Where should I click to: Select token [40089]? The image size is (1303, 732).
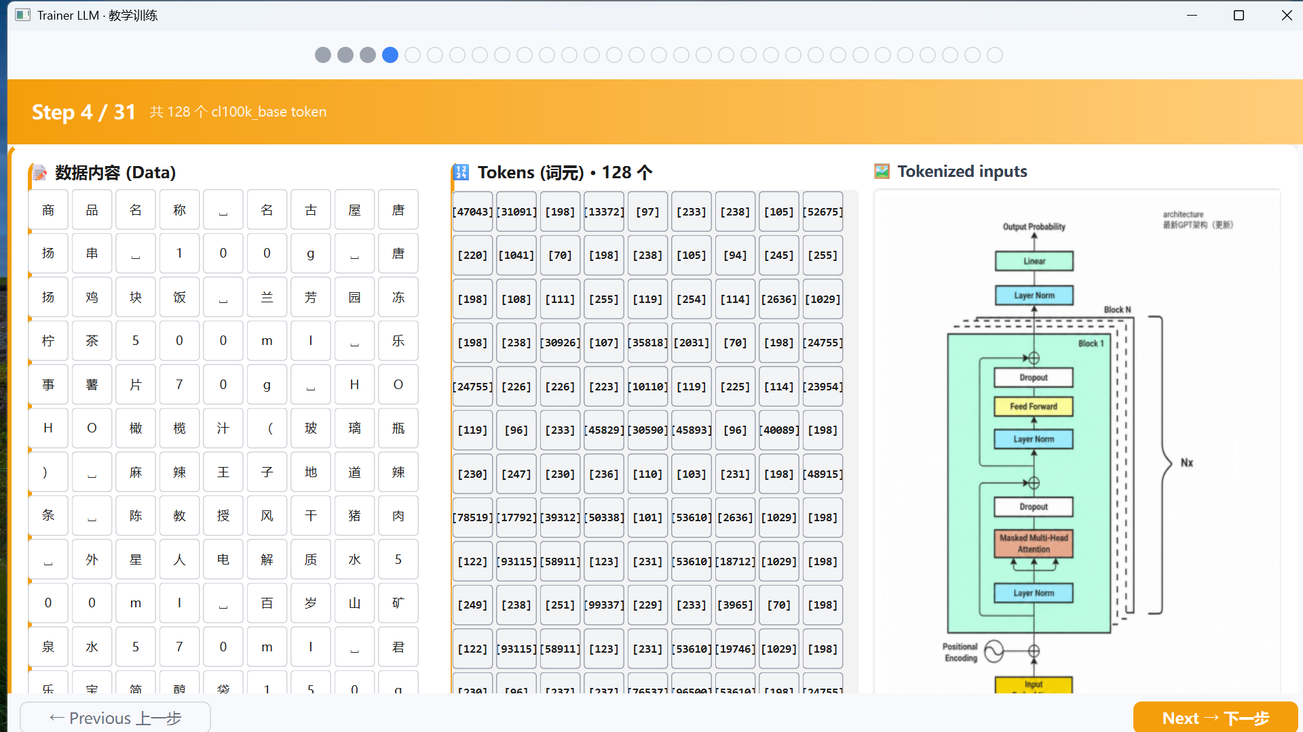pyautogui.click(x=779, y=430)
